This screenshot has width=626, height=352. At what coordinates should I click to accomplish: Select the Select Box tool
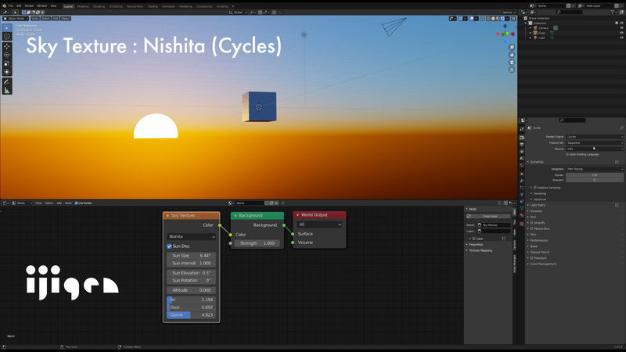click(x=7, y=28)
